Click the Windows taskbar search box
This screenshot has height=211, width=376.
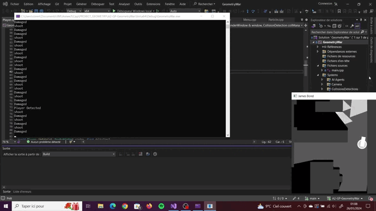pos(47,206)
